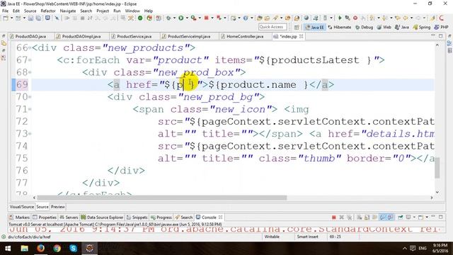Screen dimensions: 453x255
Task: Collapse the fold marker on line 73
Action: tap(30, 134)
